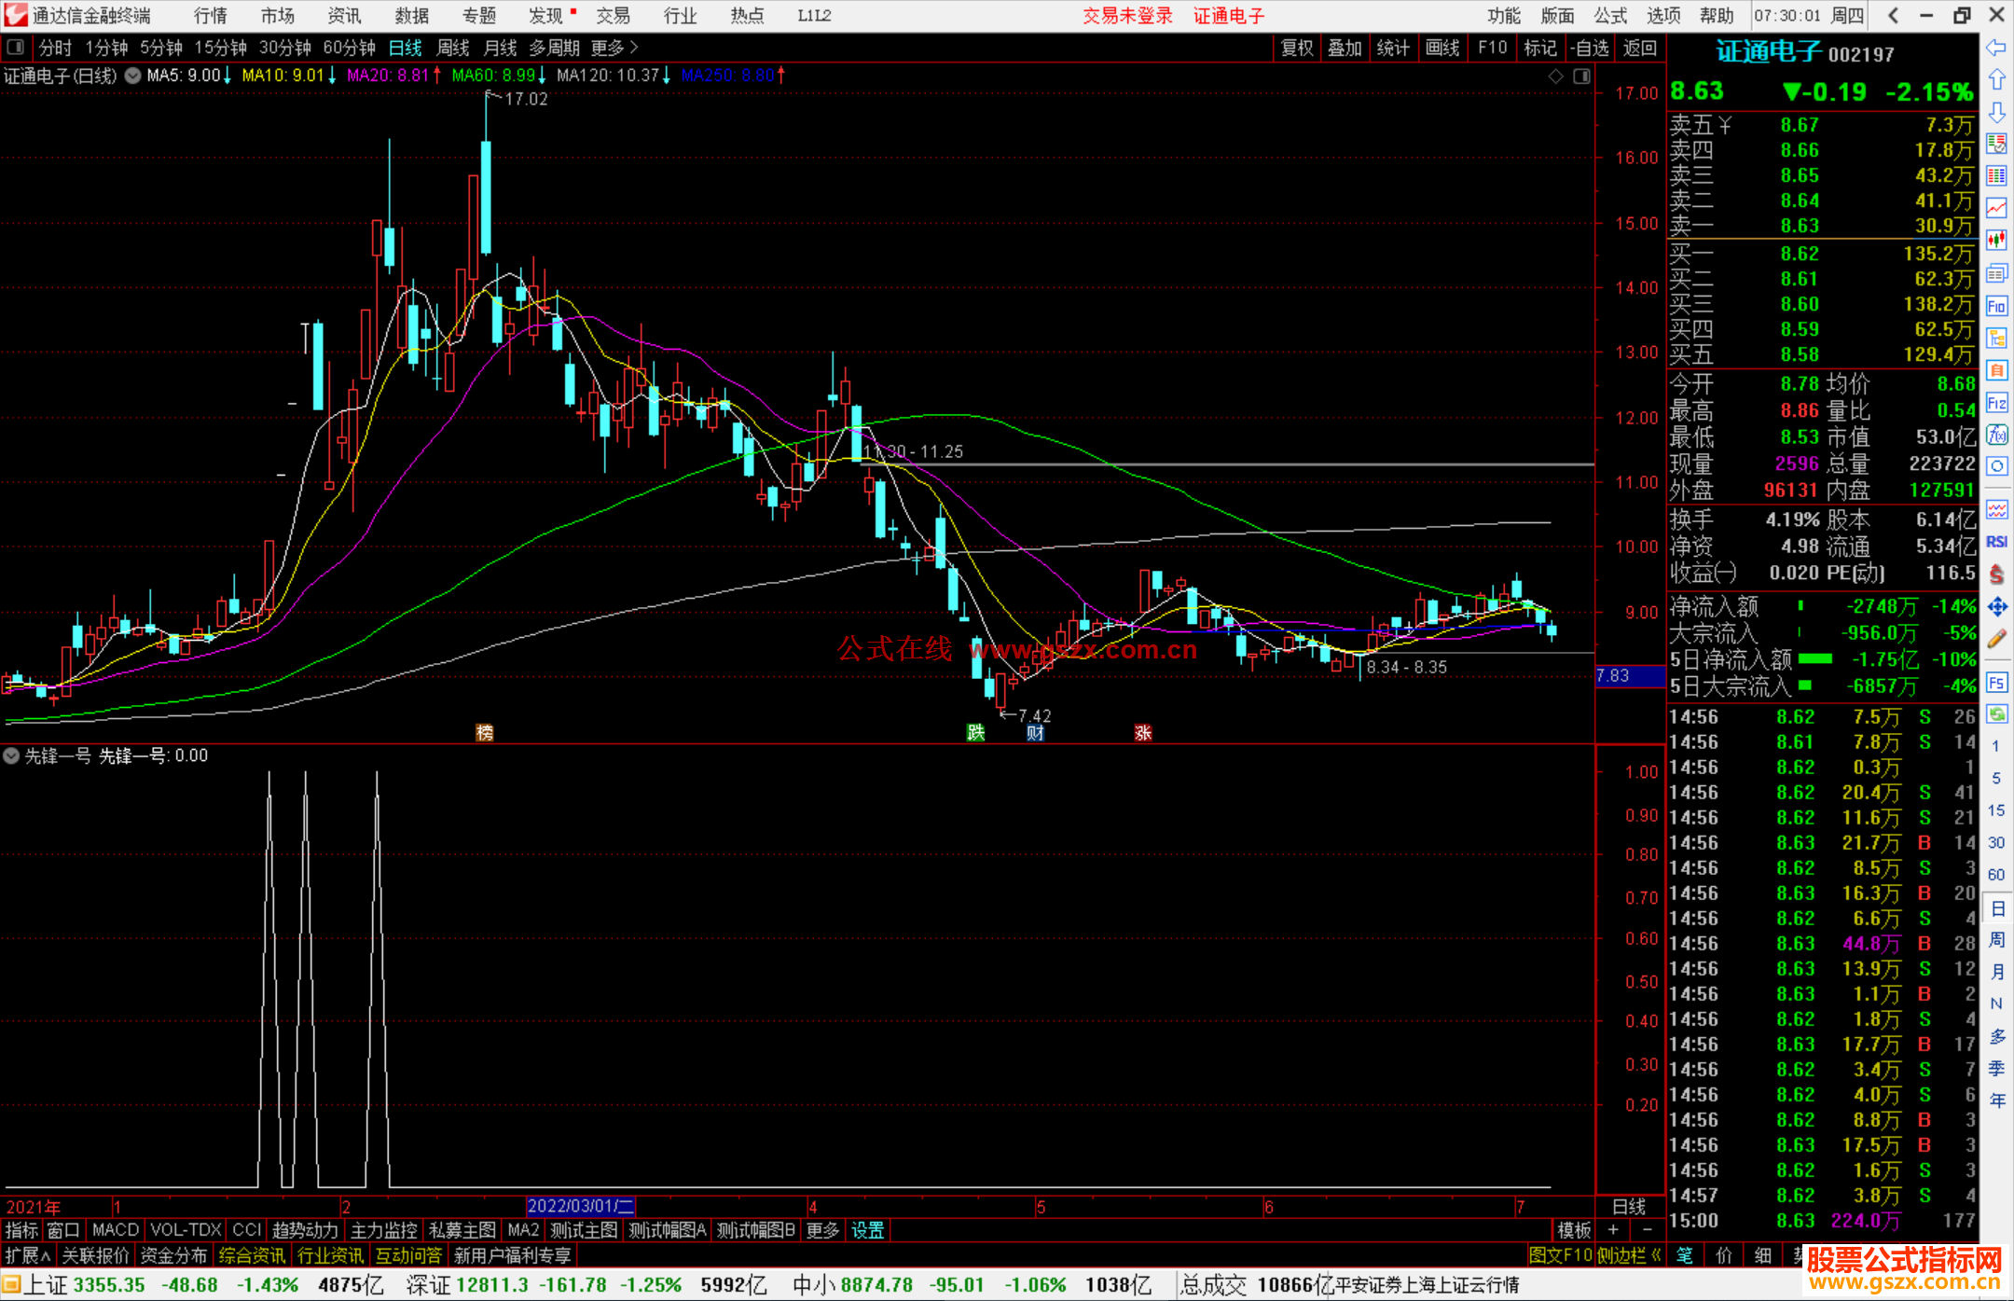Click the 图文F10 button at bottom
Image resolution: width=2014 pixels, height=1301 pixels.
1560,1255
